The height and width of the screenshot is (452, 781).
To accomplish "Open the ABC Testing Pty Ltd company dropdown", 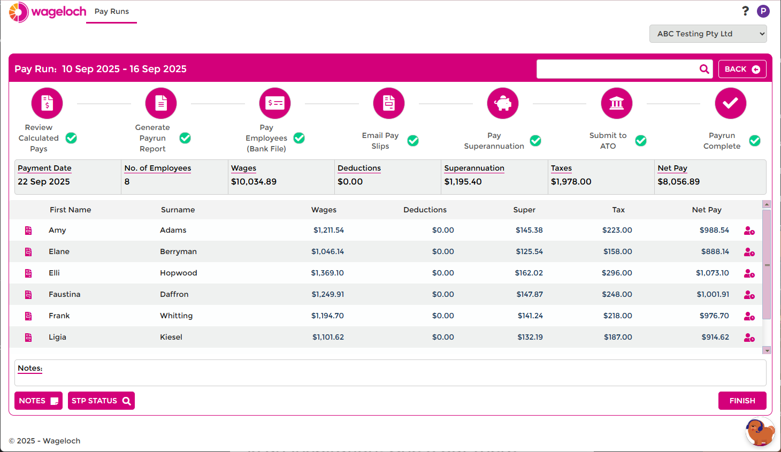I will coord(708,33).
